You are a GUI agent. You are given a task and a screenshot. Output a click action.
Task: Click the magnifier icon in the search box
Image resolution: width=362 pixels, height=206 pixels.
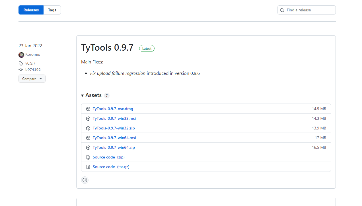(x=282, y=10)
